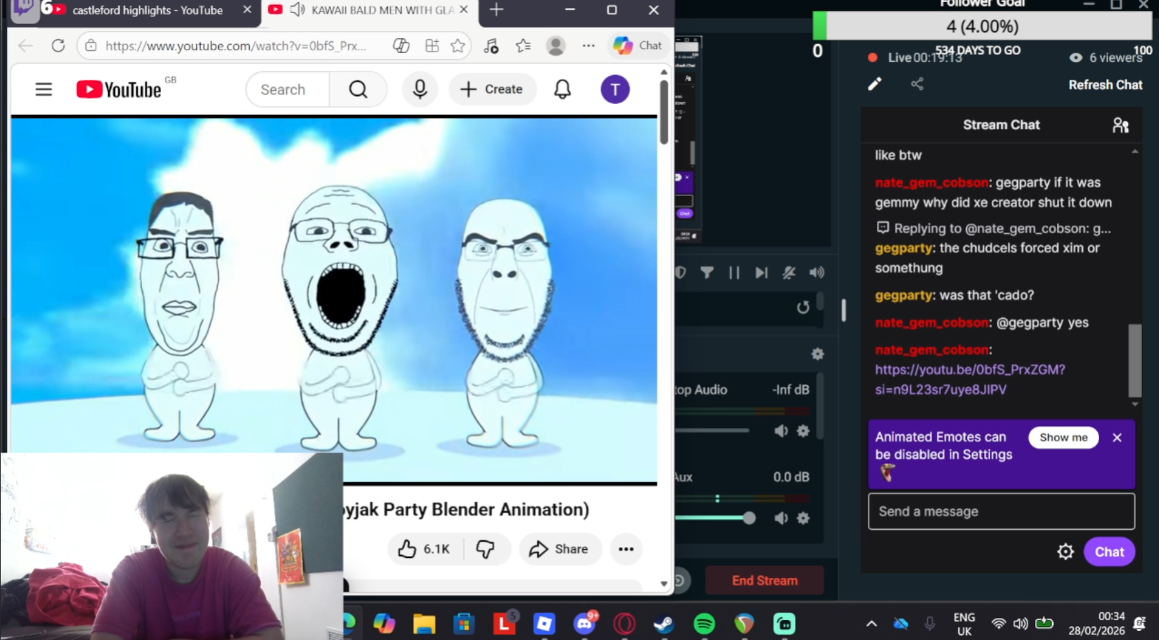Image resolution: width=1159 pixels, height=640 pixels.
Task: Mute the Desktop Audio speaker icon
Action: coord(781,431)
